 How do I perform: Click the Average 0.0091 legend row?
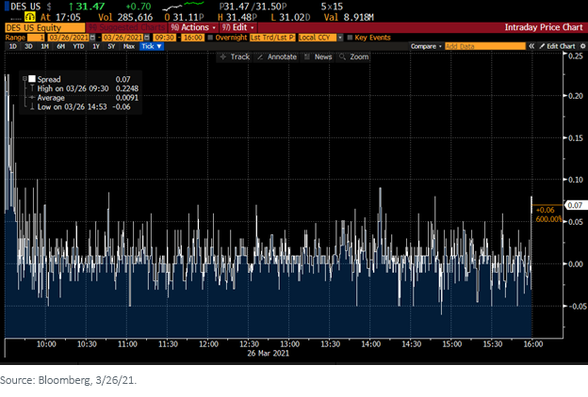pos(85,98)
